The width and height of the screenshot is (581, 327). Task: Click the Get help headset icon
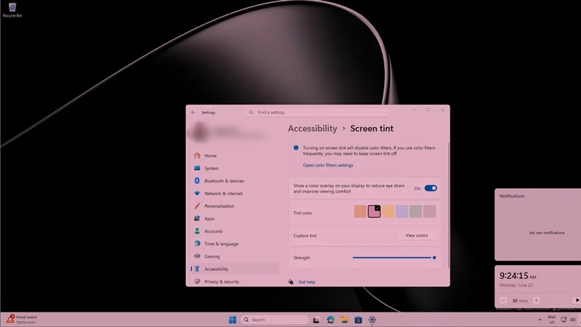[291, 282]
